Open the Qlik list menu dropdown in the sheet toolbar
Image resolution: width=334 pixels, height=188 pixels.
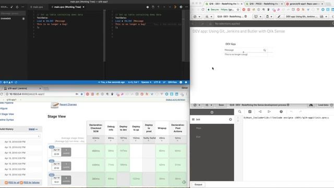pos(209,16)
